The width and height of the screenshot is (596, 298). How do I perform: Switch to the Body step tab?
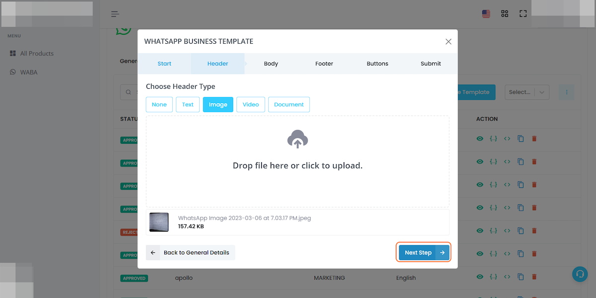point(271,63)
